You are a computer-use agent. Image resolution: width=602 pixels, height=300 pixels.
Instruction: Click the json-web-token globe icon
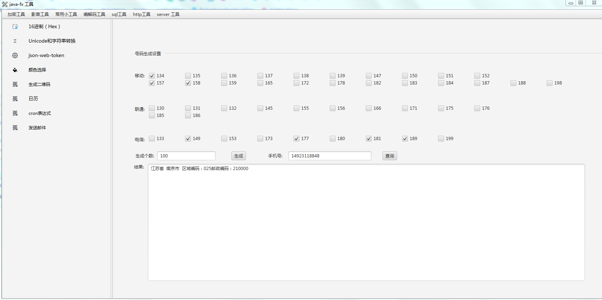[15, 56]
